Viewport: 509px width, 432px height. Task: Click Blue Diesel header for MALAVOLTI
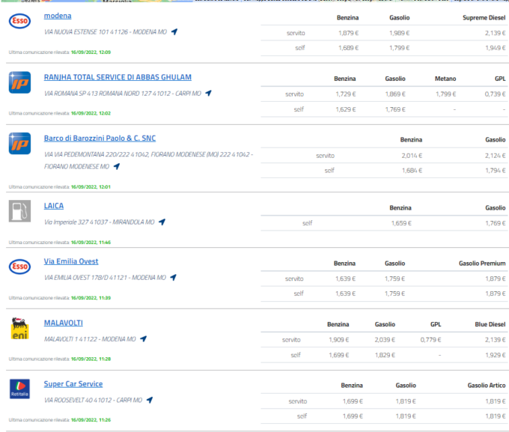click(x=490, y=324)
